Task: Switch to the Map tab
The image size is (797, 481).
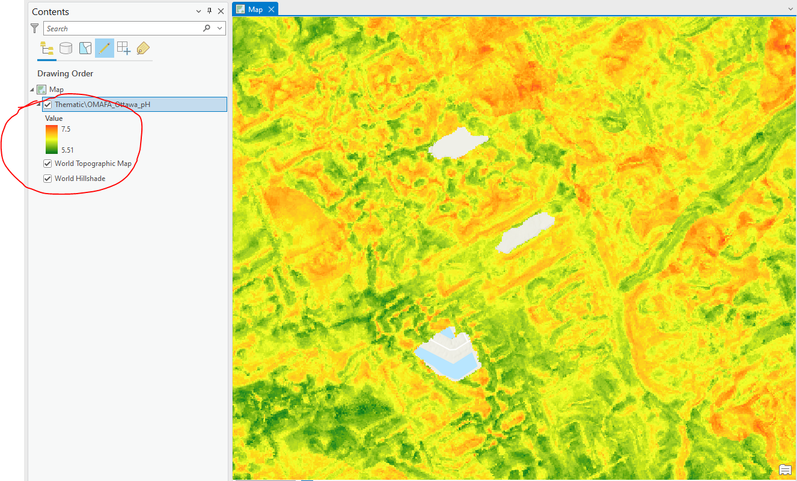Action: point(255,9)
